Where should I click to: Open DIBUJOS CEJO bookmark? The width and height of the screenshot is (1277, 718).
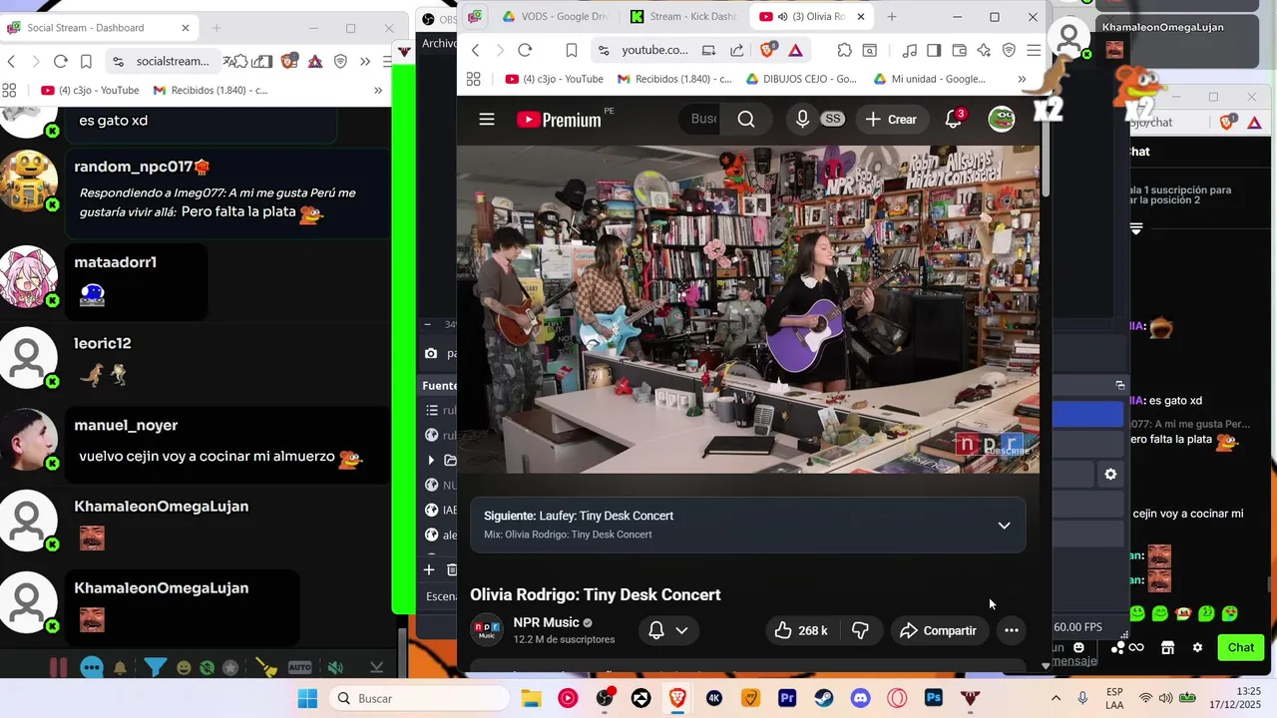click(x=800, y=79)
